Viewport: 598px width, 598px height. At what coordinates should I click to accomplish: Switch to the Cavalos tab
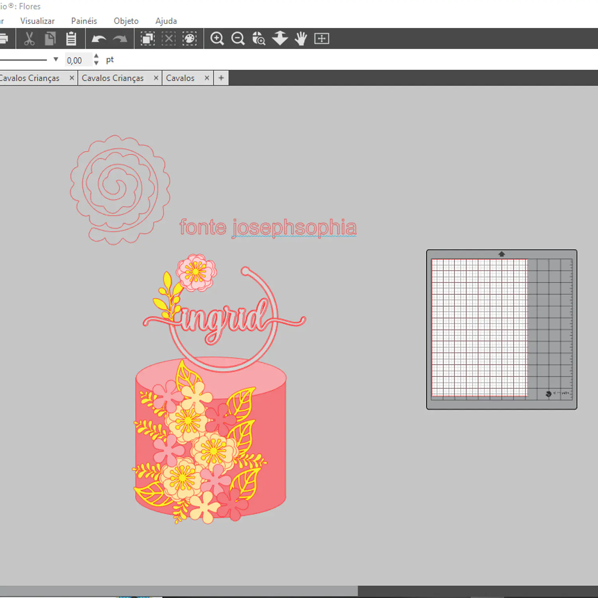point(180,78)
